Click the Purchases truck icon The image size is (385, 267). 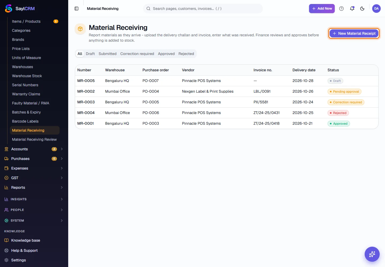(6, 159)
